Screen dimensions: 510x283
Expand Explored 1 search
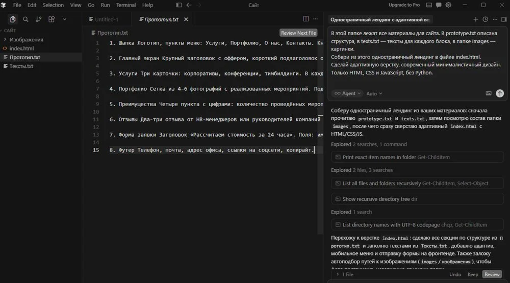coord(351,212)
